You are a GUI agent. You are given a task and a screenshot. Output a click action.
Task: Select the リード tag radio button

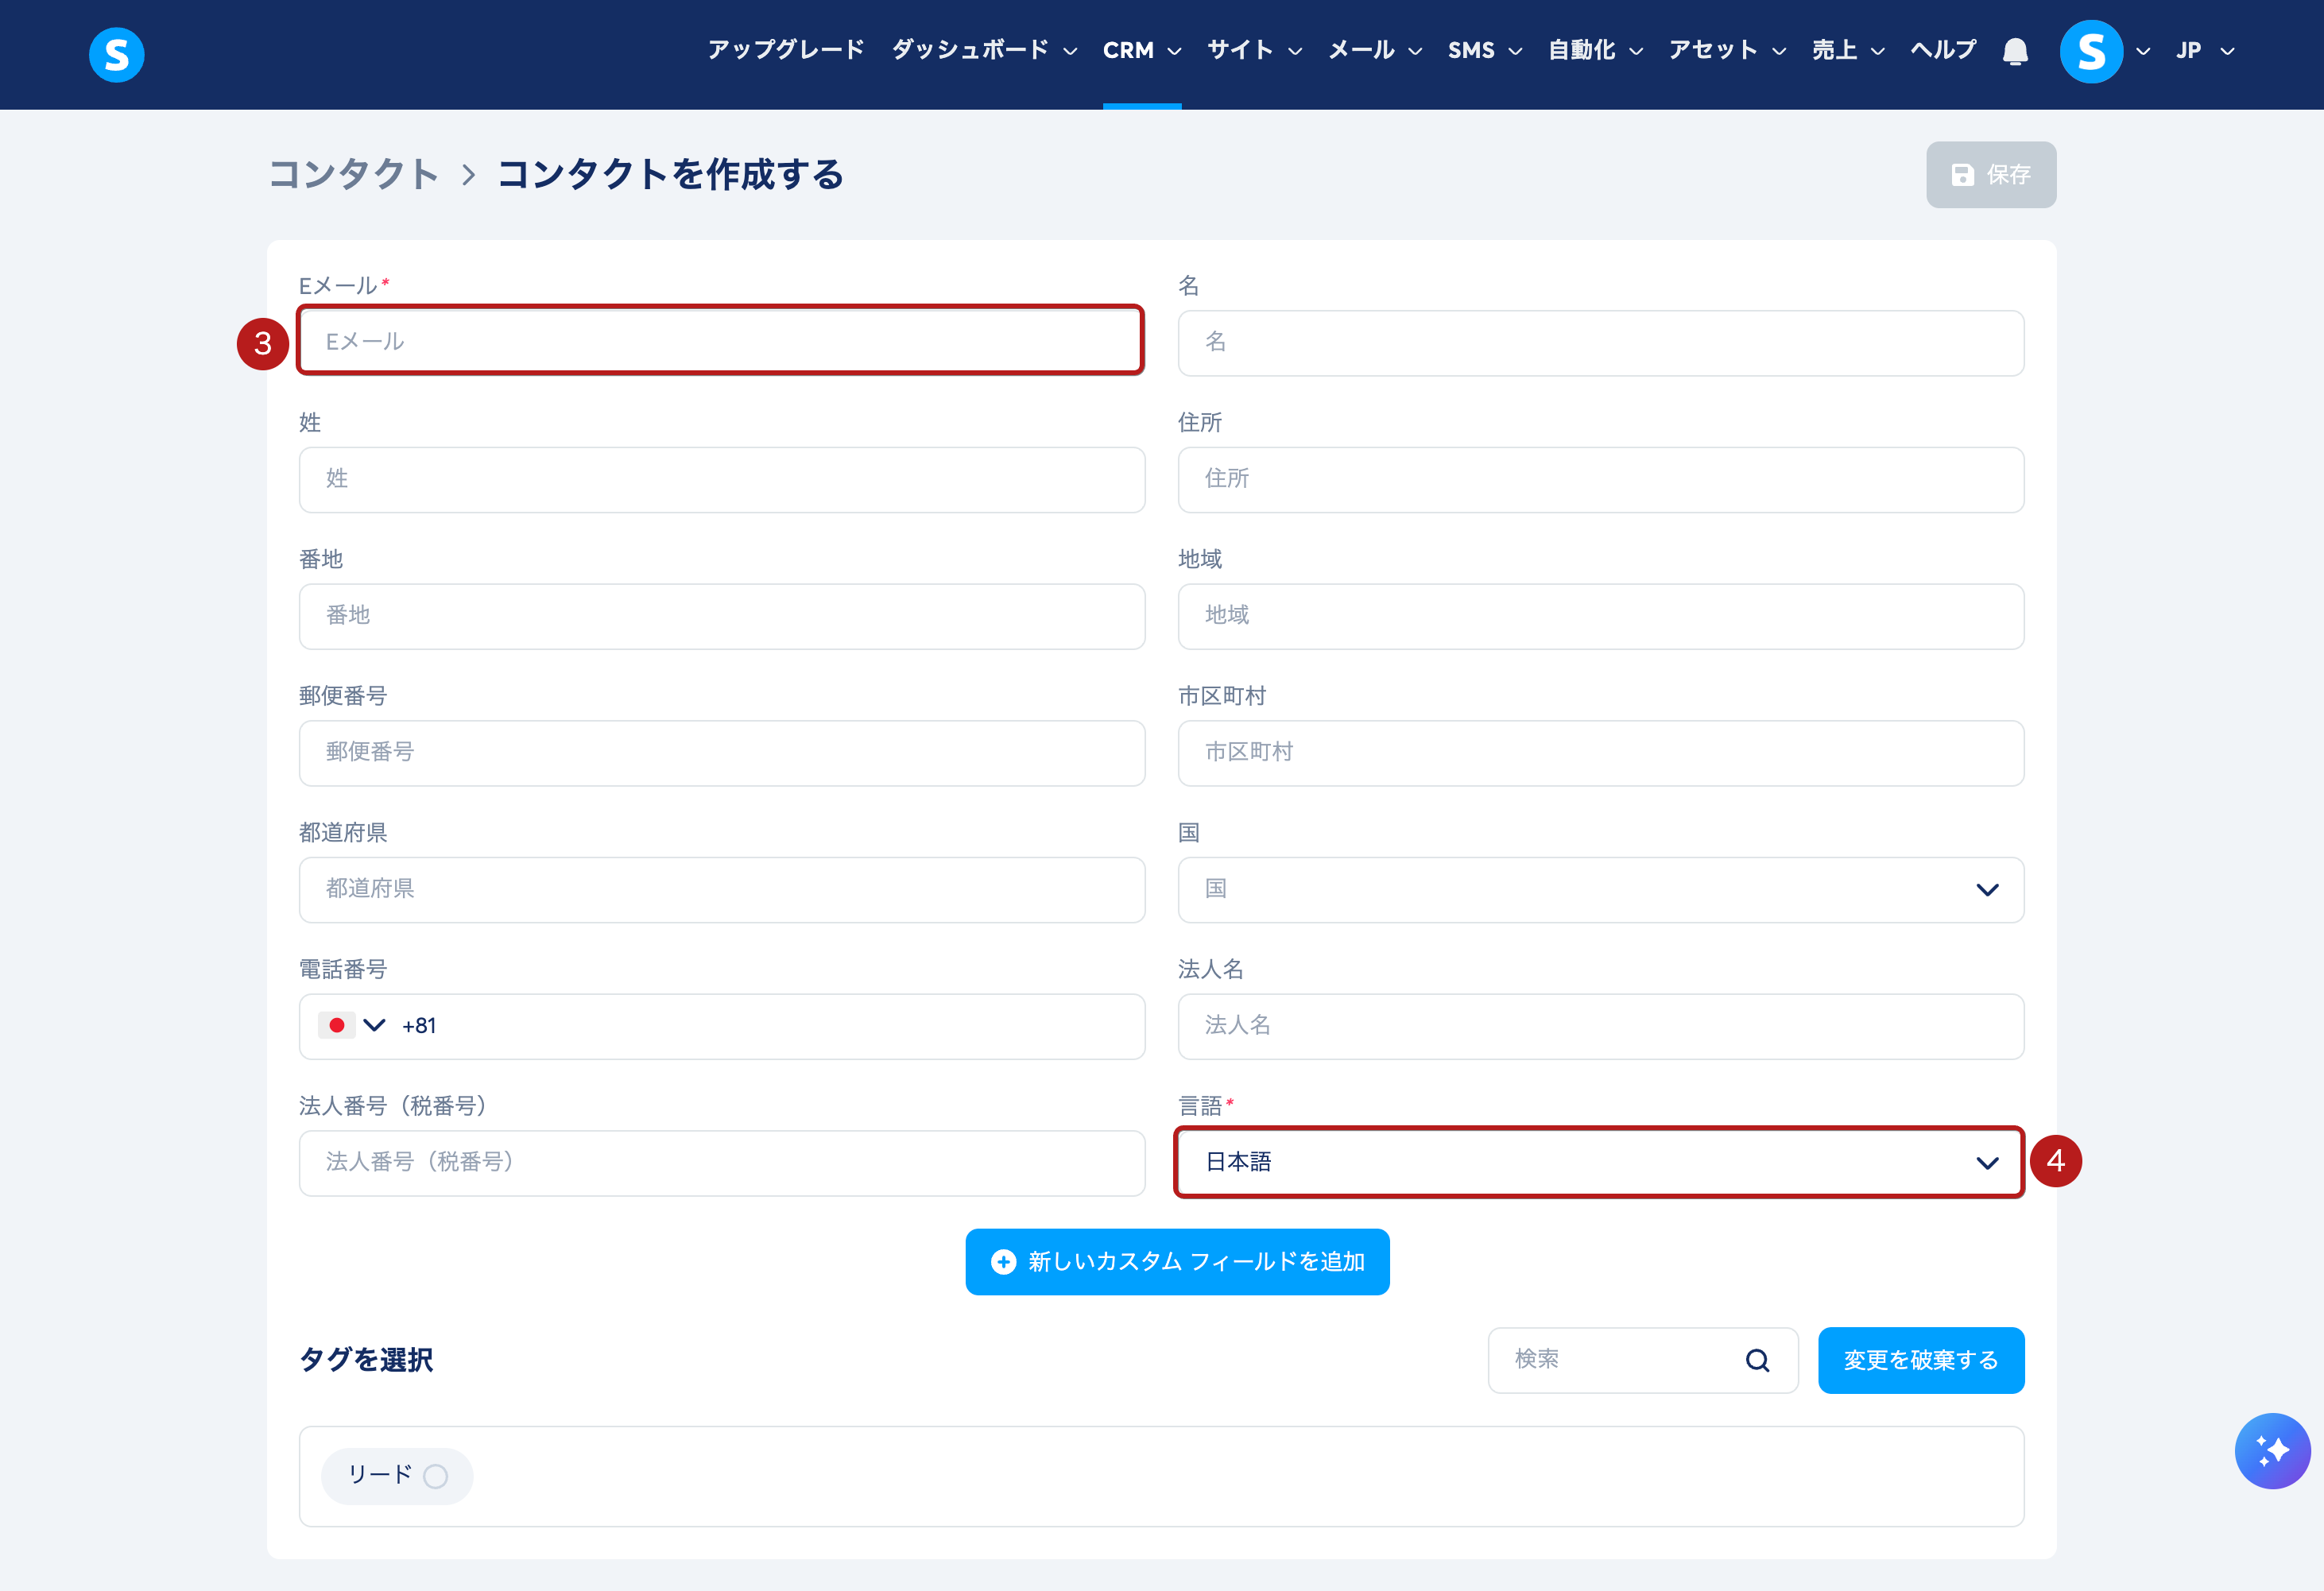[435, 1476]
